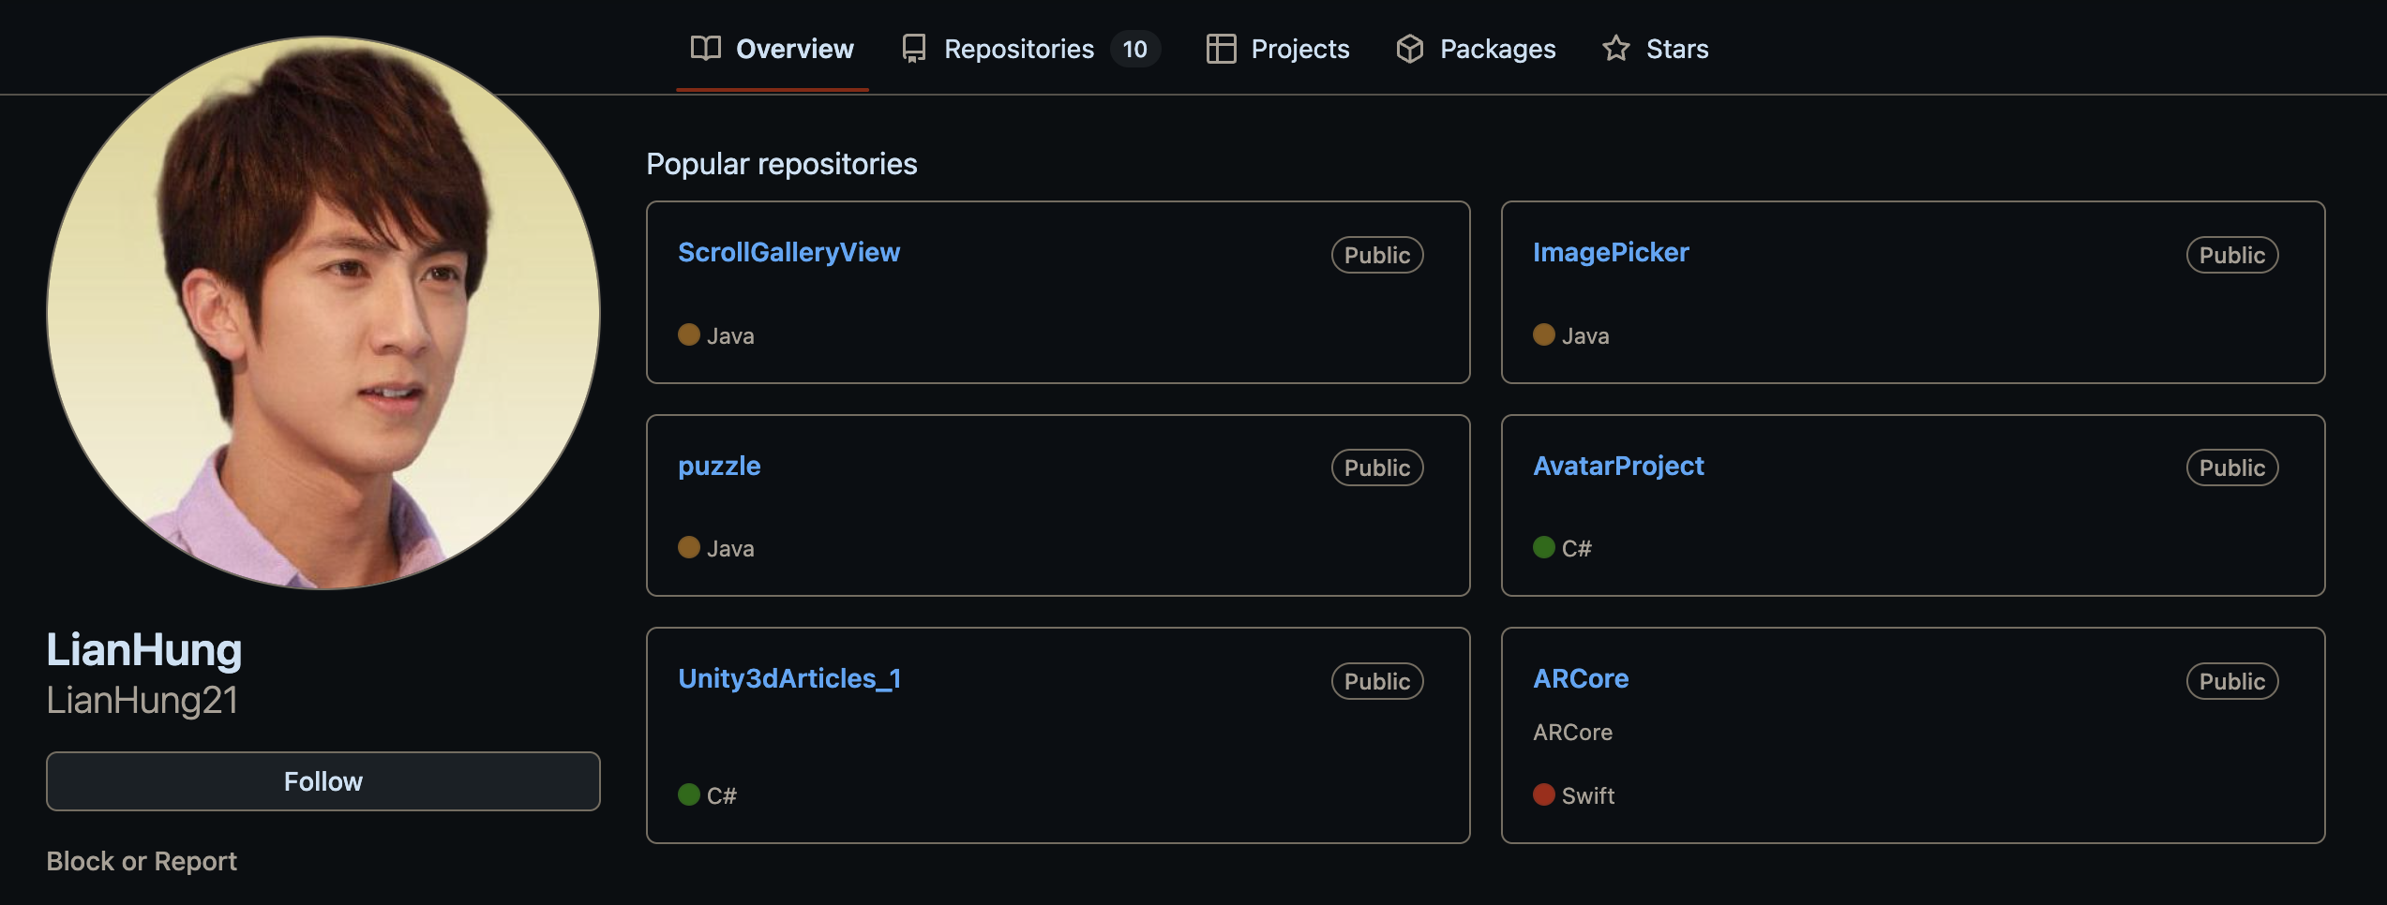The width and height of the screenshot is (2387, 905).
Task: Click the Block or Report link
Action: pyautogui.click(x=142, y=861)
